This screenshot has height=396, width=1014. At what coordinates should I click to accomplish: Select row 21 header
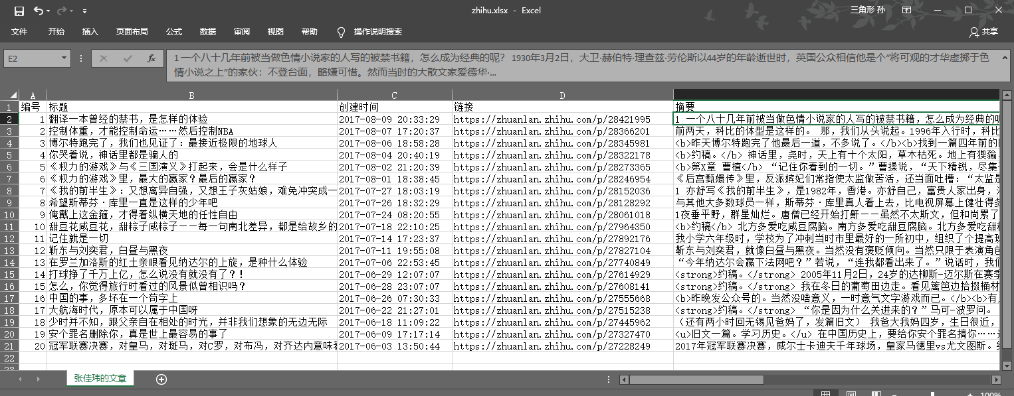(x=9, y=346)
